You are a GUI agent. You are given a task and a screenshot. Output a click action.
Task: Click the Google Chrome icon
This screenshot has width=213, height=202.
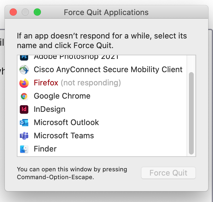24,96
